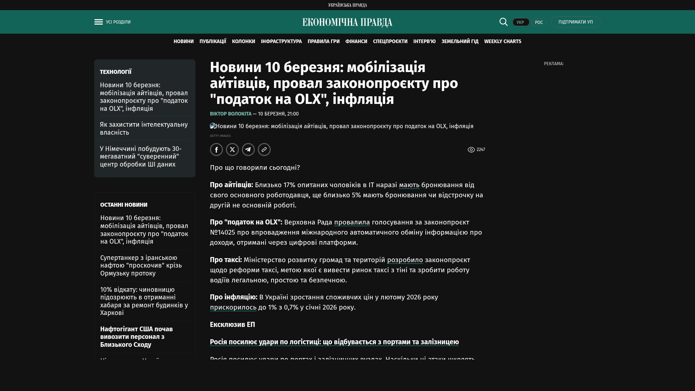Screen dimensions: 695x391
Task: Go to the Фінанси section
Action: click(356, 42)
